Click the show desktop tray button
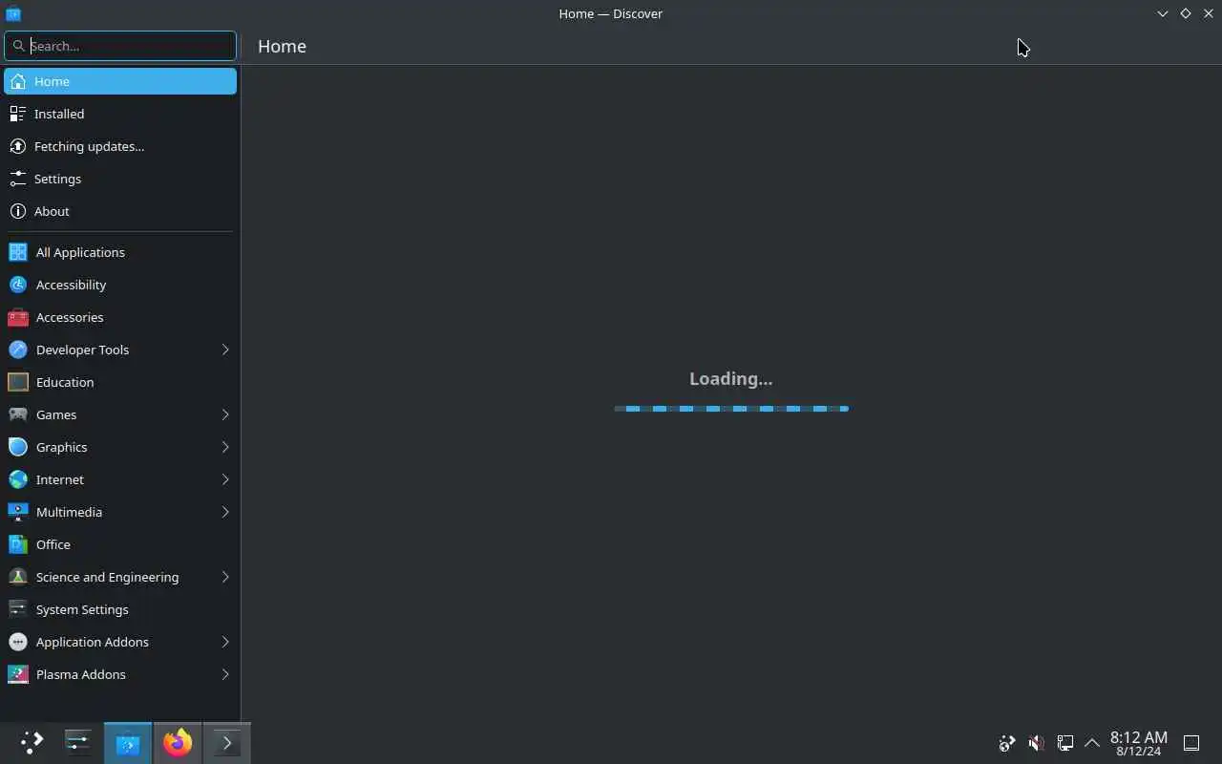This screenshot has width=1222, height=764. 1191,742
